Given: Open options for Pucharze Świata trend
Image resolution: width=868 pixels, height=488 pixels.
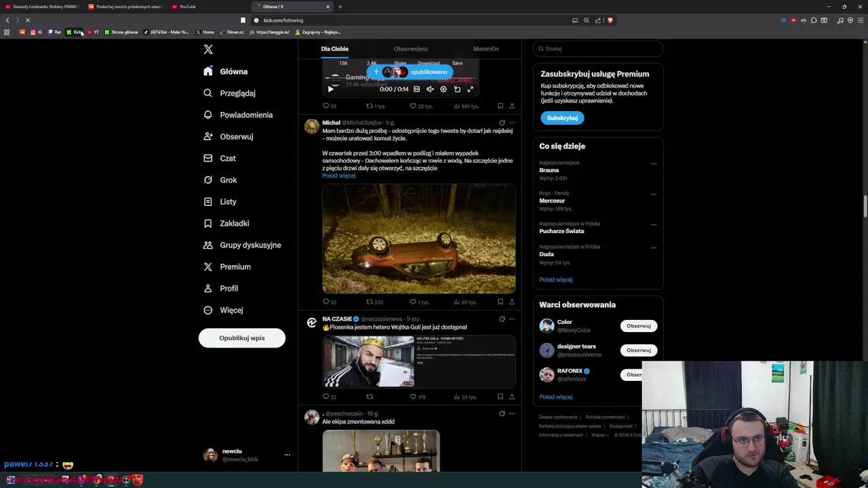Looking at the screenshot, I should 654,224.
